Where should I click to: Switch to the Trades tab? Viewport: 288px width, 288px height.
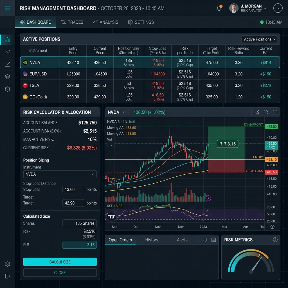[x=72, y=22]
